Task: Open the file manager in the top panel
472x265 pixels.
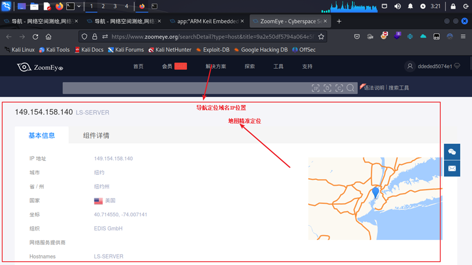Action: [x=34, y=6]
